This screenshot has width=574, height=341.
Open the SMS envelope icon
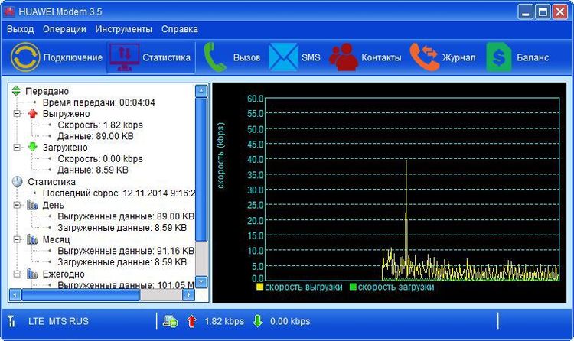283,57
